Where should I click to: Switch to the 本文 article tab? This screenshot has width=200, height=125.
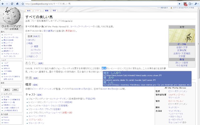[29, 11]
